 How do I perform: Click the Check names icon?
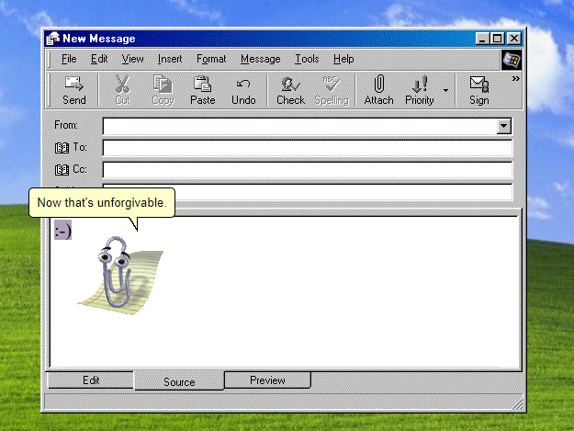coord(290,84)
